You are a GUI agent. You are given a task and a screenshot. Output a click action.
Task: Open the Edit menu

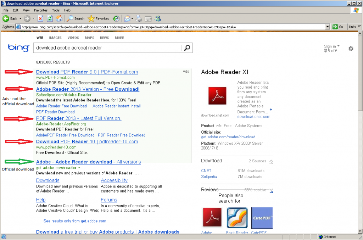pyautogui.click(x=16, y=10)
